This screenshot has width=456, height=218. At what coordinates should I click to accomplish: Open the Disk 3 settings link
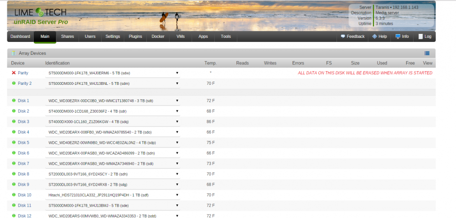coord(24,121)
